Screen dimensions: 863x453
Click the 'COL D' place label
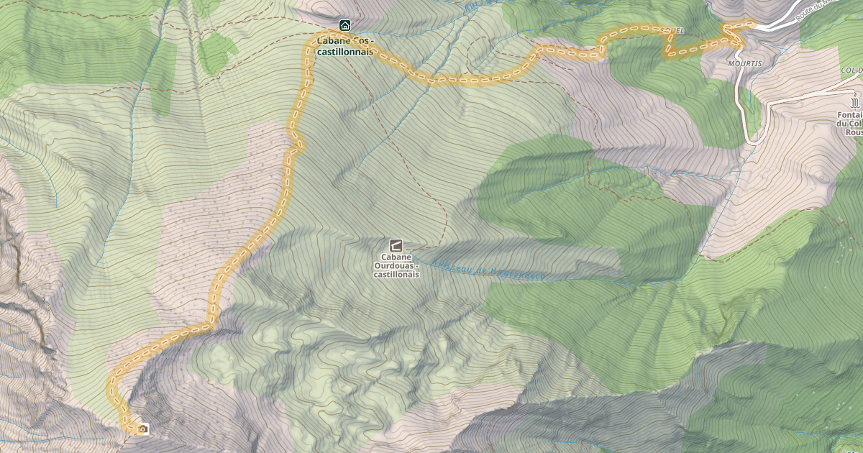point(851,70)
